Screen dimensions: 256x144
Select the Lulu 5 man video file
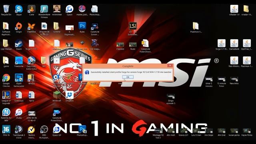196,132
